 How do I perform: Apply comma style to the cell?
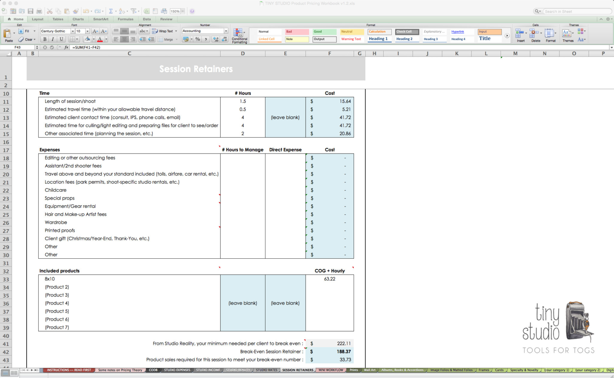[x=206, y=39]
